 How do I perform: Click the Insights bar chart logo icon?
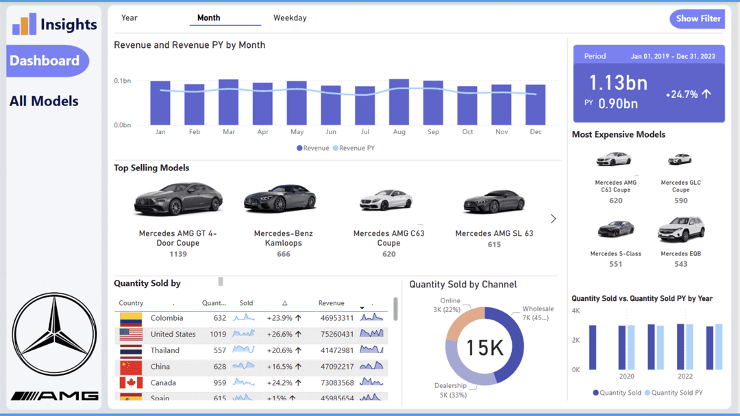pos(24,24)
